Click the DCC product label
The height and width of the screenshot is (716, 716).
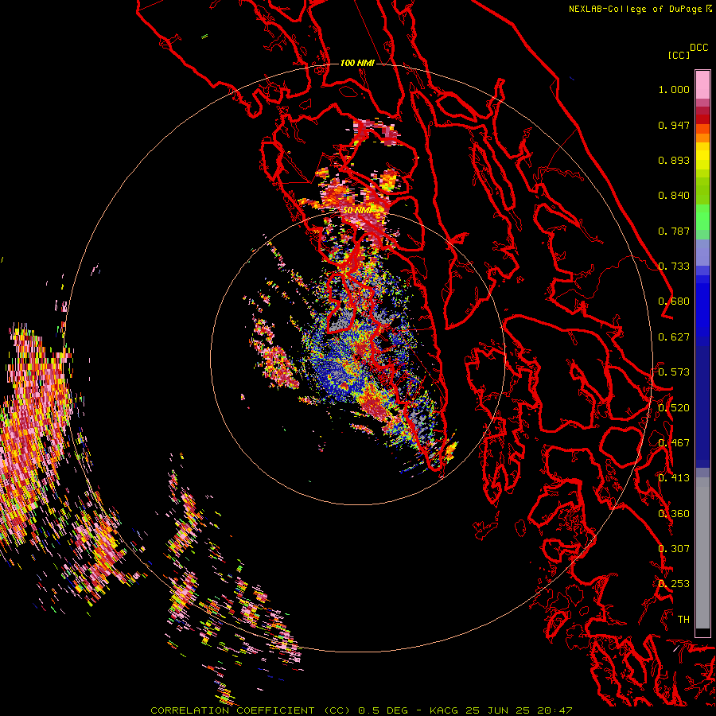pos(699,48)
